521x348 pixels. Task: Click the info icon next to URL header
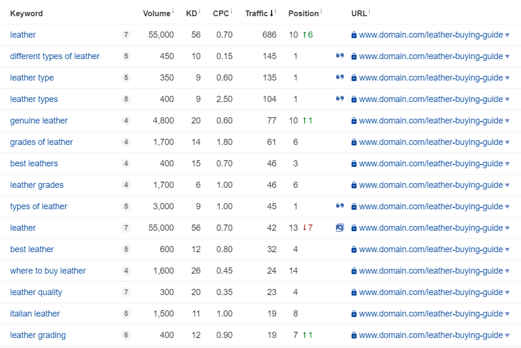click(x=368, y=11)
